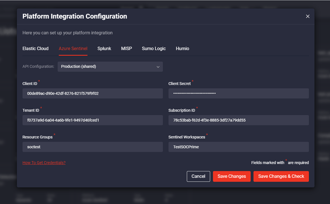Click the chevron arrow beside Production (shared)
The image size is (330, 204).
pos(158,67)
